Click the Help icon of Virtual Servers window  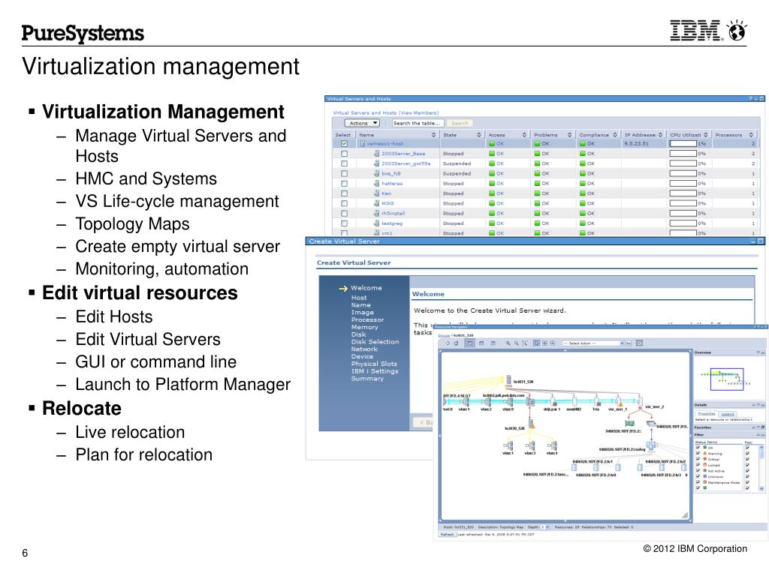750,98
